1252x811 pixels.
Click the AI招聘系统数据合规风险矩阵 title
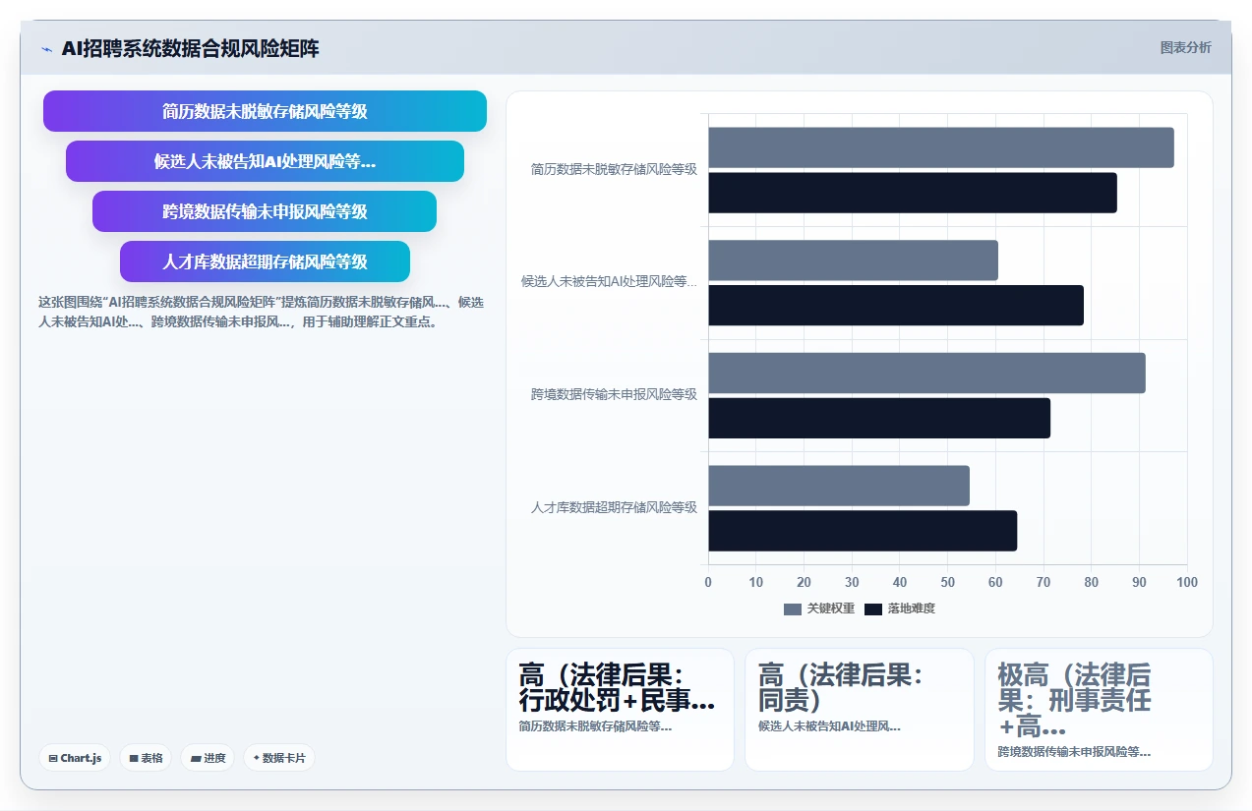click(x=190, y=49)
